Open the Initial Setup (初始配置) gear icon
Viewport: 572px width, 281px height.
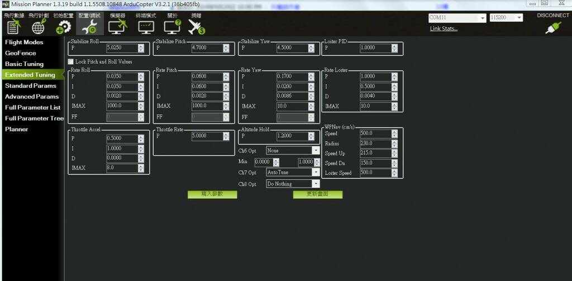[64, 26]
